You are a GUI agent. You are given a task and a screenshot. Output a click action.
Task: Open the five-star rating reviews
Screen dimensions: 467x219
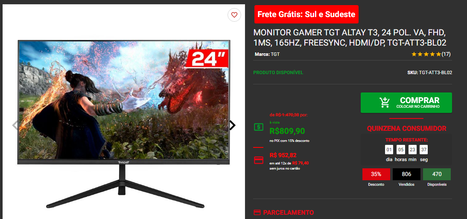point(426,54)
